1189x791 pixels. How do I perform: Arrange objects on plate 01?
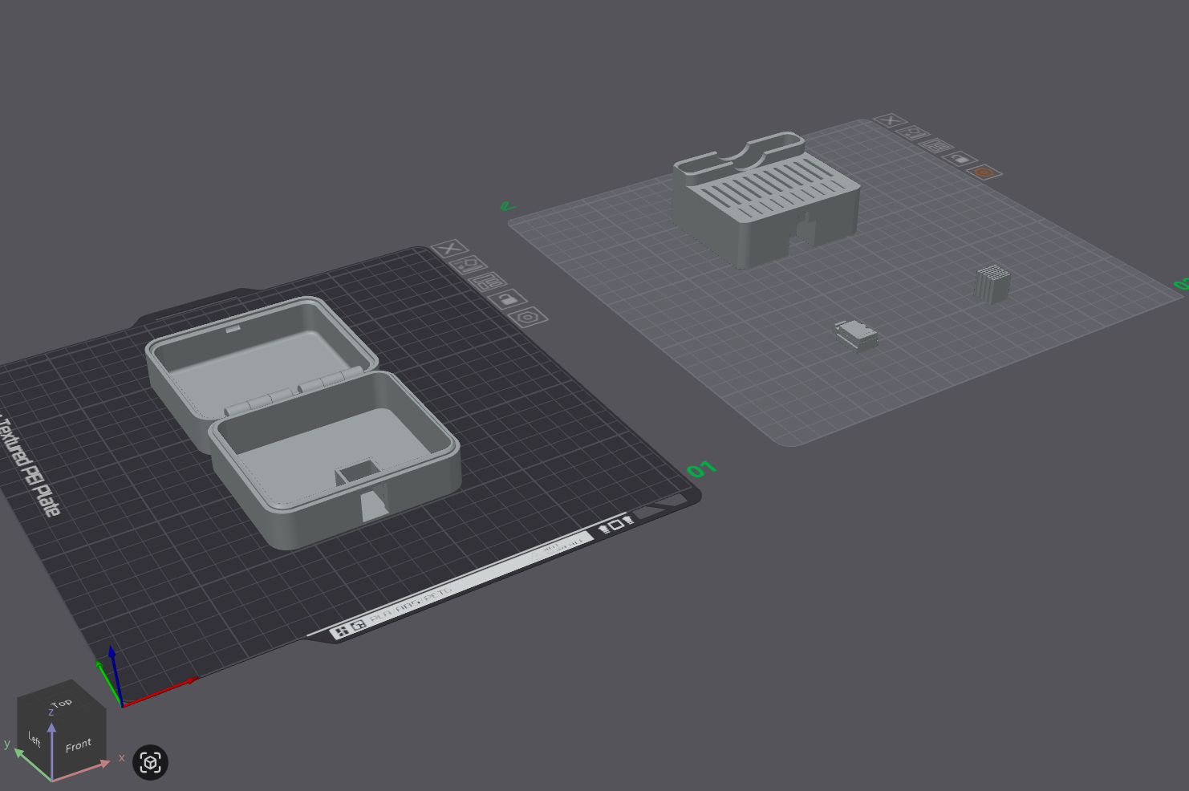489,282
